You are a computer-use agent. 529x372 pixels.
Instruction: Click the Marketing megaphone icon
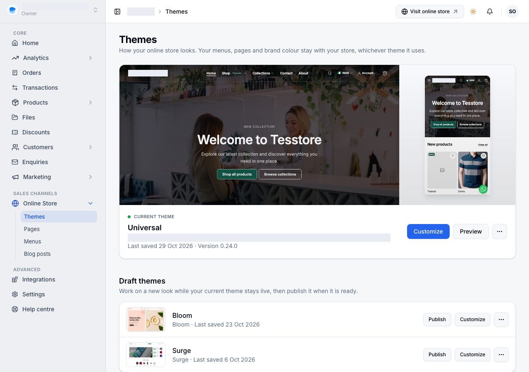[x=15, y=177]
